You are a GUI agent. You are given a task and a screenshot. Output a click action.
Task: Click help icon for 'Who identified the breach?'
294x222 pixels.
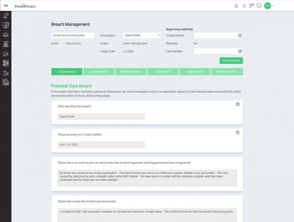pos(238,104)
